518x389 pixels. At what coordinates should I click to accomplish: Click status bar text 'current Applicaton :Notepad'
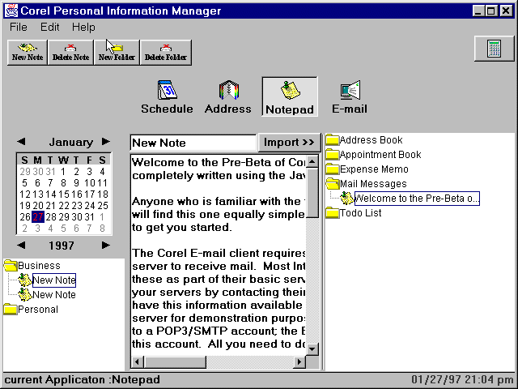point(82,379)
